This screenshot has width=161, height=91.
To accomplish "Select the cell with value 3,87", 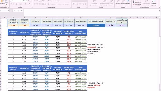I will point(122,25).
